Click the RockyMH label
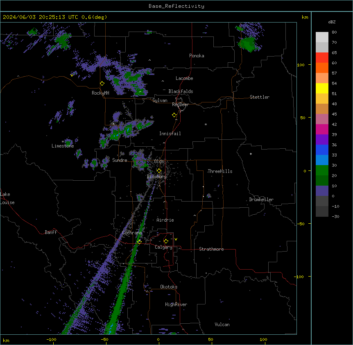The width and height of the screenshot is (353, 345). point(100,93)
